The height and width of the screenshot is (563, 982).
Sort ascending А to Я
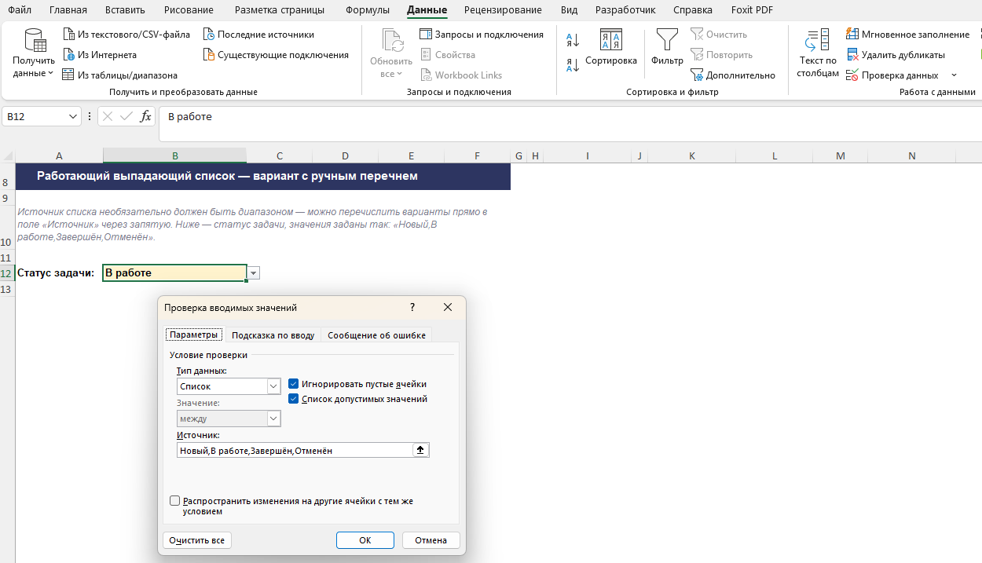click(573, 41)
